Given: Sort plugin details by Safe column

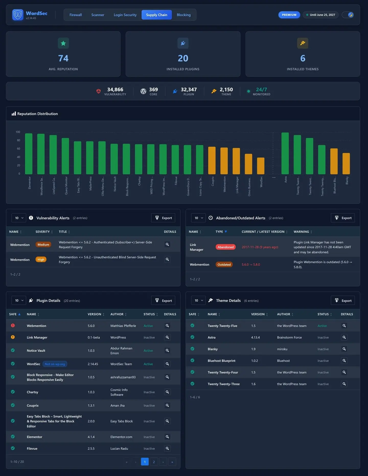Looking at the screenshot, I should point(15,314).
